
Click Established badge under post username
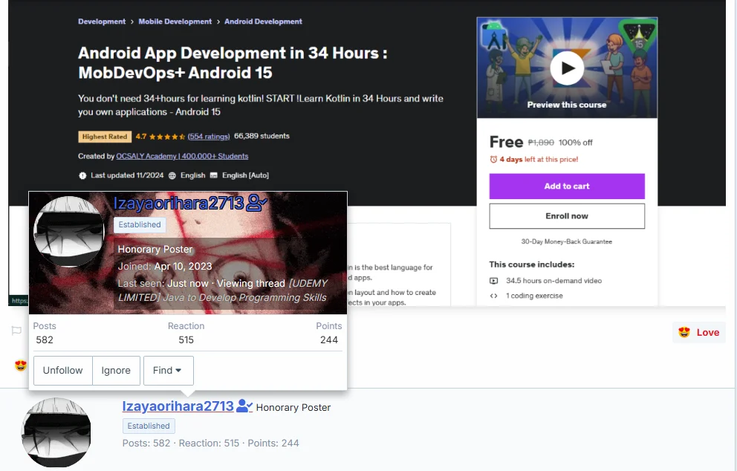pyautogui.click(x=149, y=426)
